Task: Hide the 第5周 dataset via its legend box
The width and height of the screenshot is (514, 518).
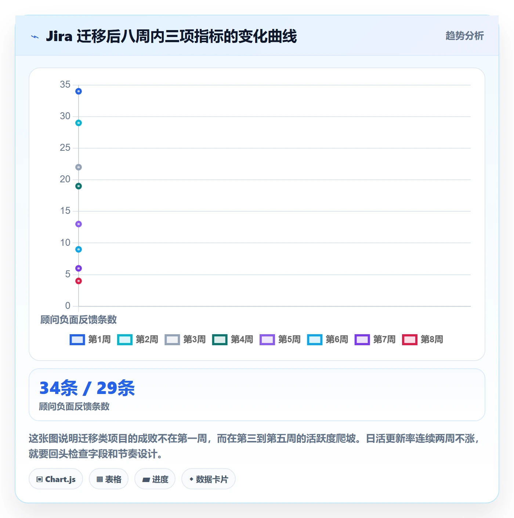Action: [x=267, y=340]
